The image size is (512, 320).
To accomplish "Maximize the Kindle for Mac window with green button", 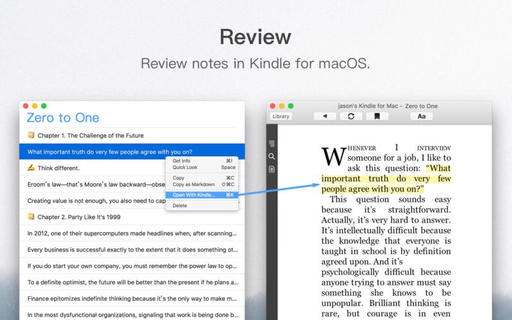I will click(291, 106).
